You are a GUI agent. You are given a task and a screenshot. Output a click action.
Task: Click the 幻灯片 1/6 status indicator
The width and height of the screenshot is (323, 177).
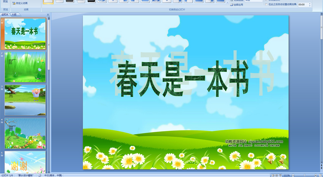tap(7, 175)
